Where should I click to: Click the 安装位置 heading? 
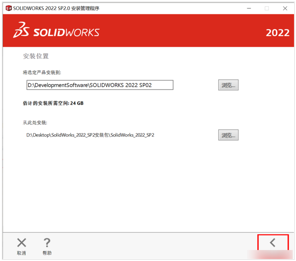point(36,56)
